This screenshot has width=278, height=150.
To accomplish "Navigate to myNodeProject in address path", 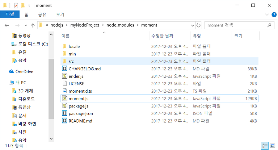I will pyautogui.click(x=85, y=25).
